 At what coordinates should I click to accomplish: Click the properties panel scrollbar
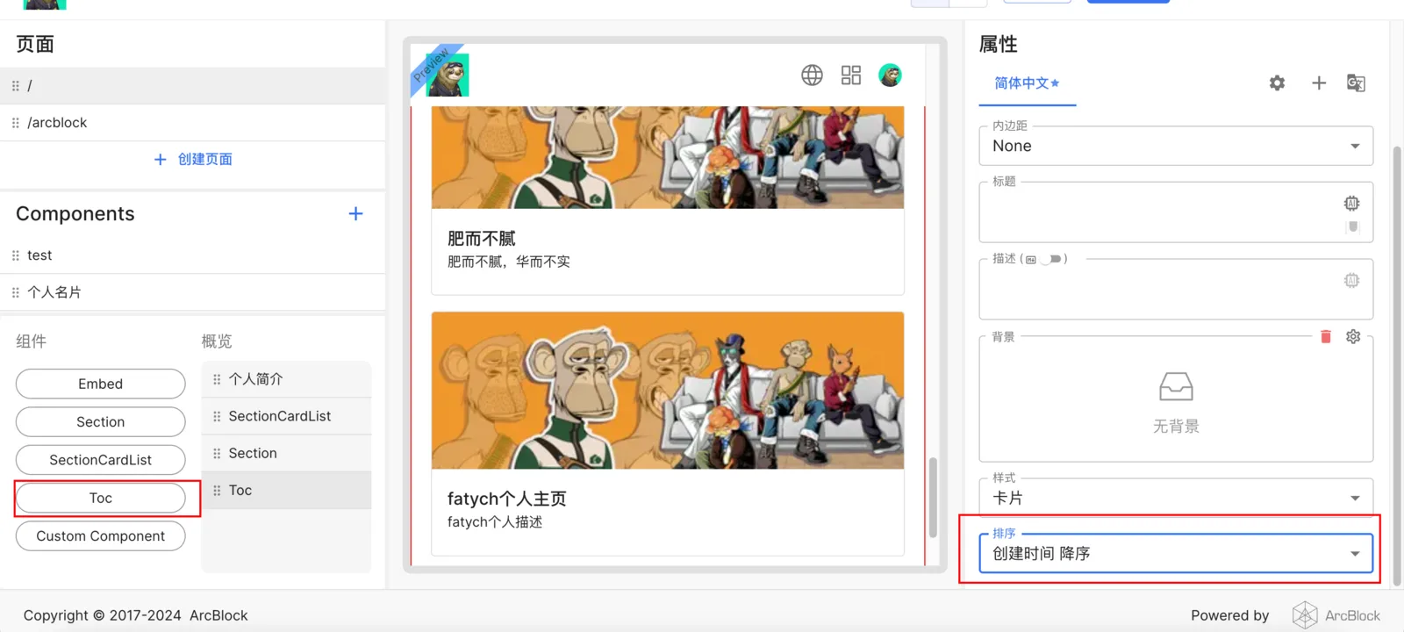[x=1396, y=364]
